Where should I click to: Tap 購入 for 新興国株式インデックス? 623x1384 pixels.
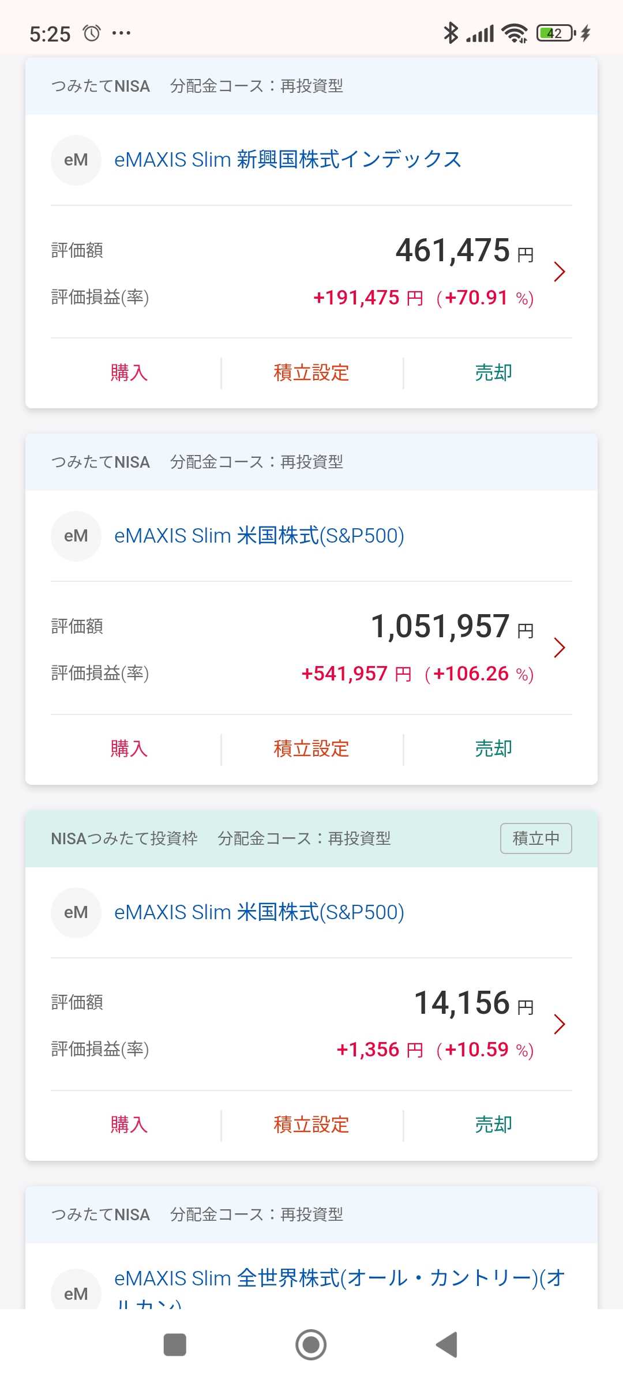point(129,373)
